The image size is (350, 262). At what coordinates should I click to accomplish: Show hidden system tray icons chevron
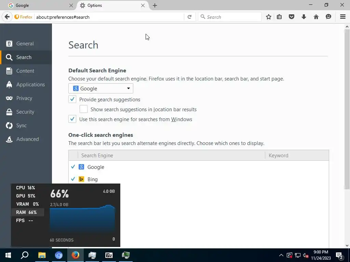tap(281, 255)
